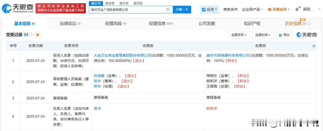Switch to the 查公司 search tab
The width and height of the screenshot is (323, 131).
tap(96, 3)
